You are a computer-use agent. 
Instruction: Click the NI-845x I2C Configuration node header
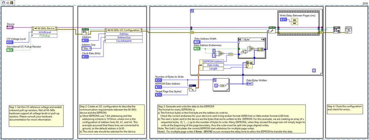pos(123,30)
